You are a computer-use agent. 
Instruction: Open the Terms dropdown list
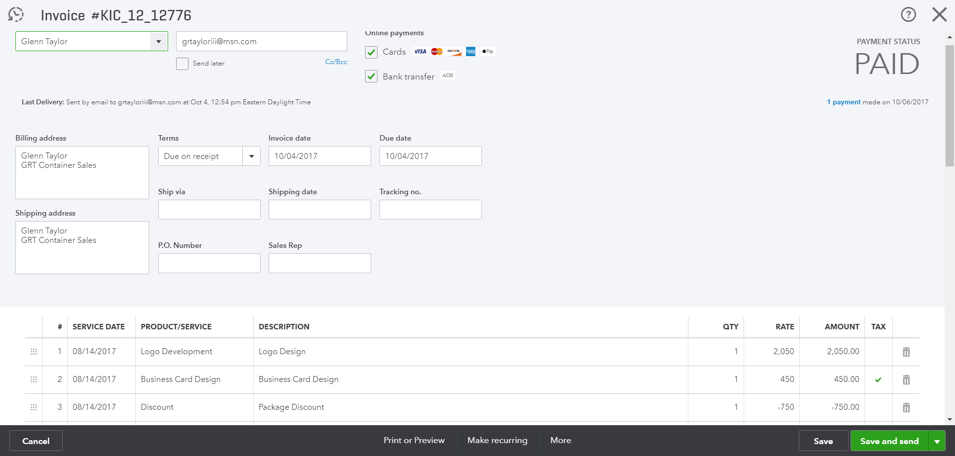[252, 156]
